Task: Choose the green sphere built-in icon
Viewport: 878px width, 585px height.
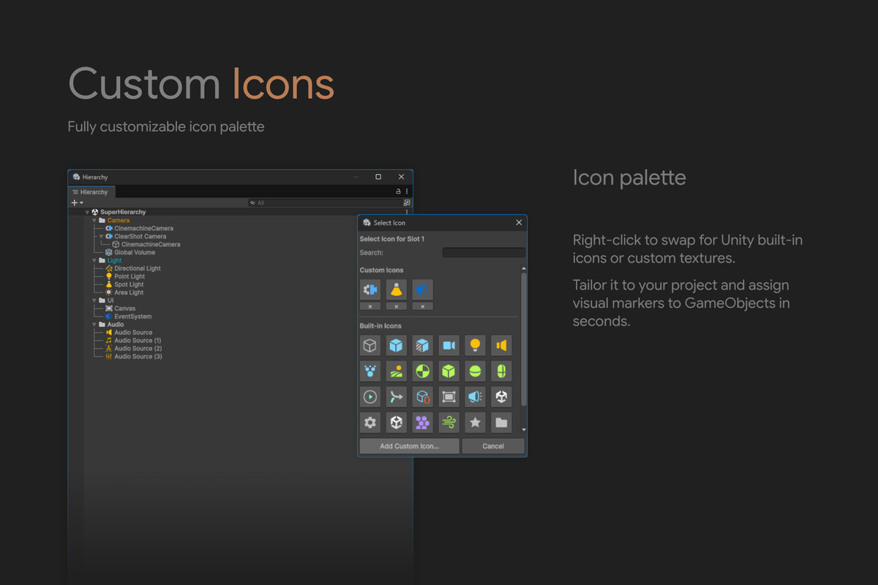Action: pos(476,371)
